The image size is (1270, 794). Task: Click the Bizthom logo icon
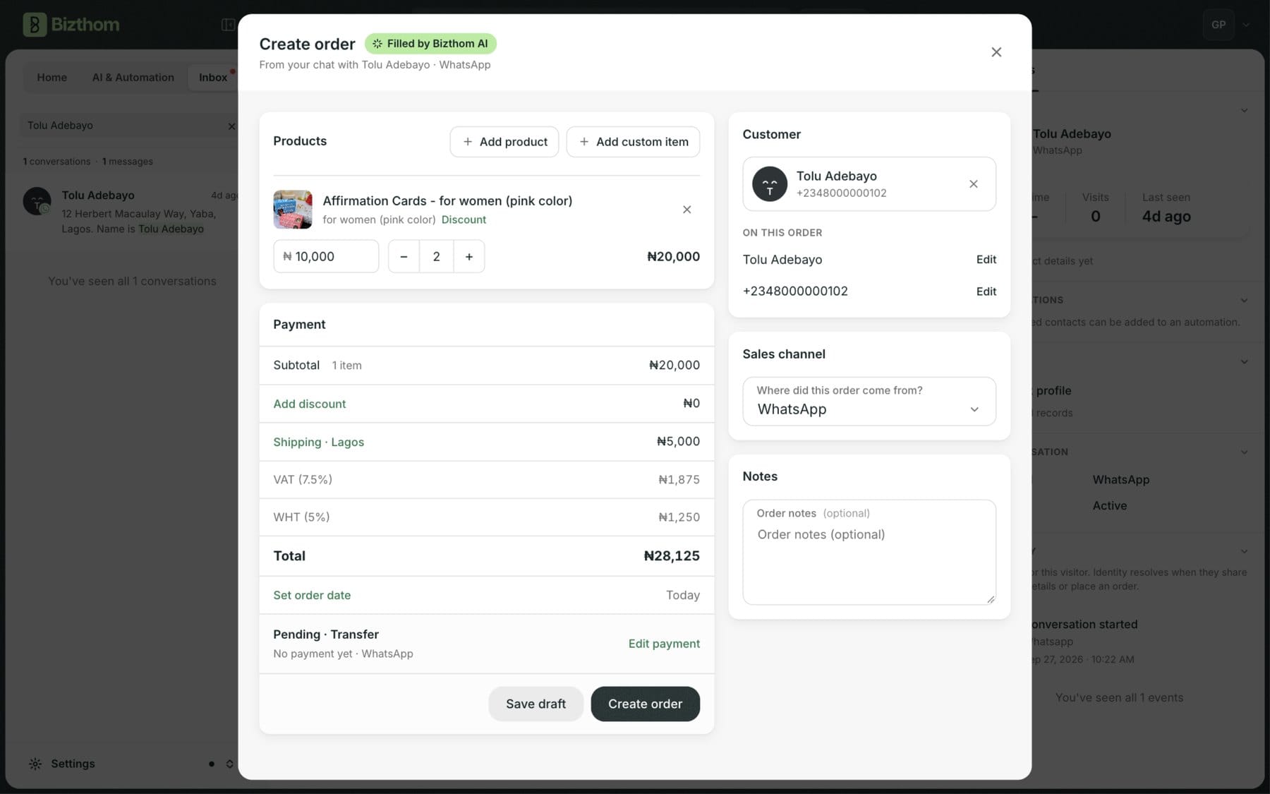tap(35, 25)
